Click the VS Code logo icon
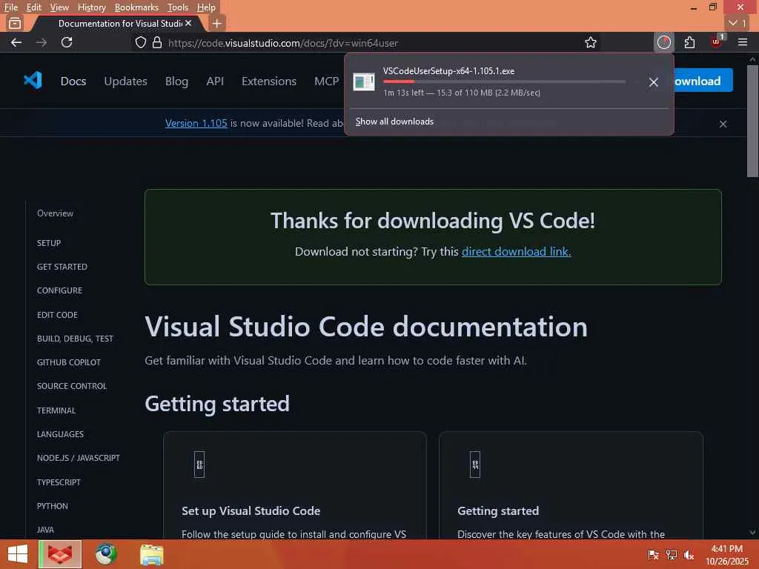The image size is (759, 569). pyautogui.click(x=33, y=80)
